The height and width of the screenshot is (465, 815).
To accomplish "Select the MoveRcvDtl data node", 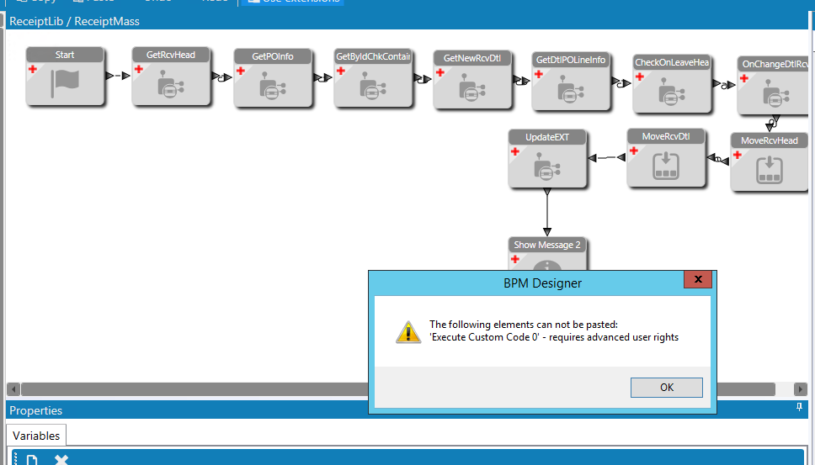I will (x=666, y=158).
